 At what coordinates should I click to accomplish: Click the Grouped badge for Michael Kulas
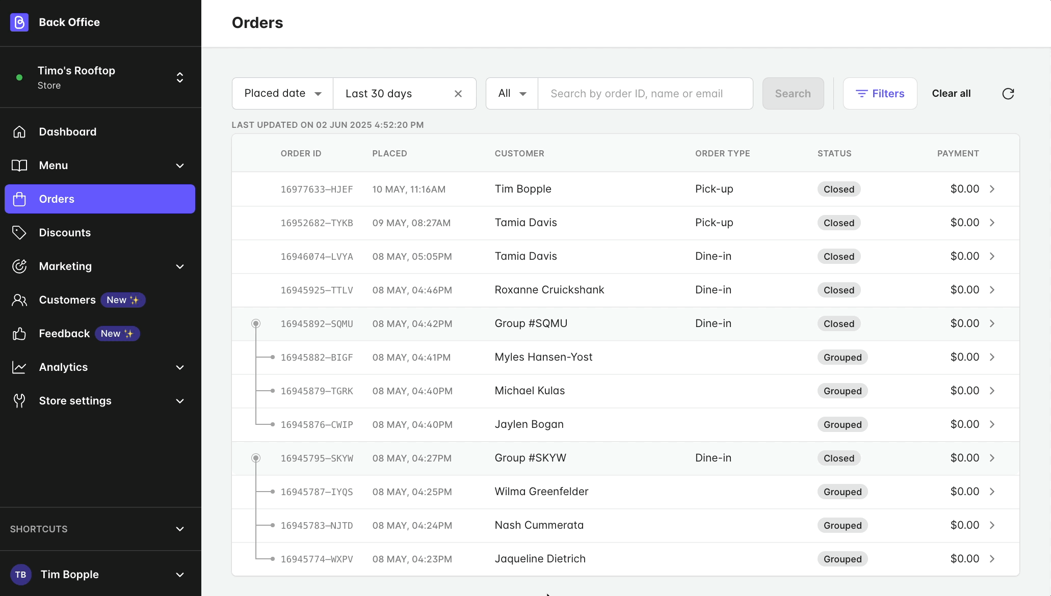pyautogui.click(x=843, y=391)
